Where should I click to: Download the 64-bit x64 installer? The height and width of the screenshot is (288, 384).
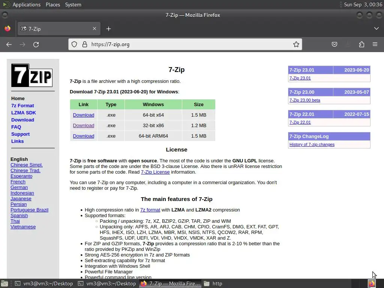84,115
